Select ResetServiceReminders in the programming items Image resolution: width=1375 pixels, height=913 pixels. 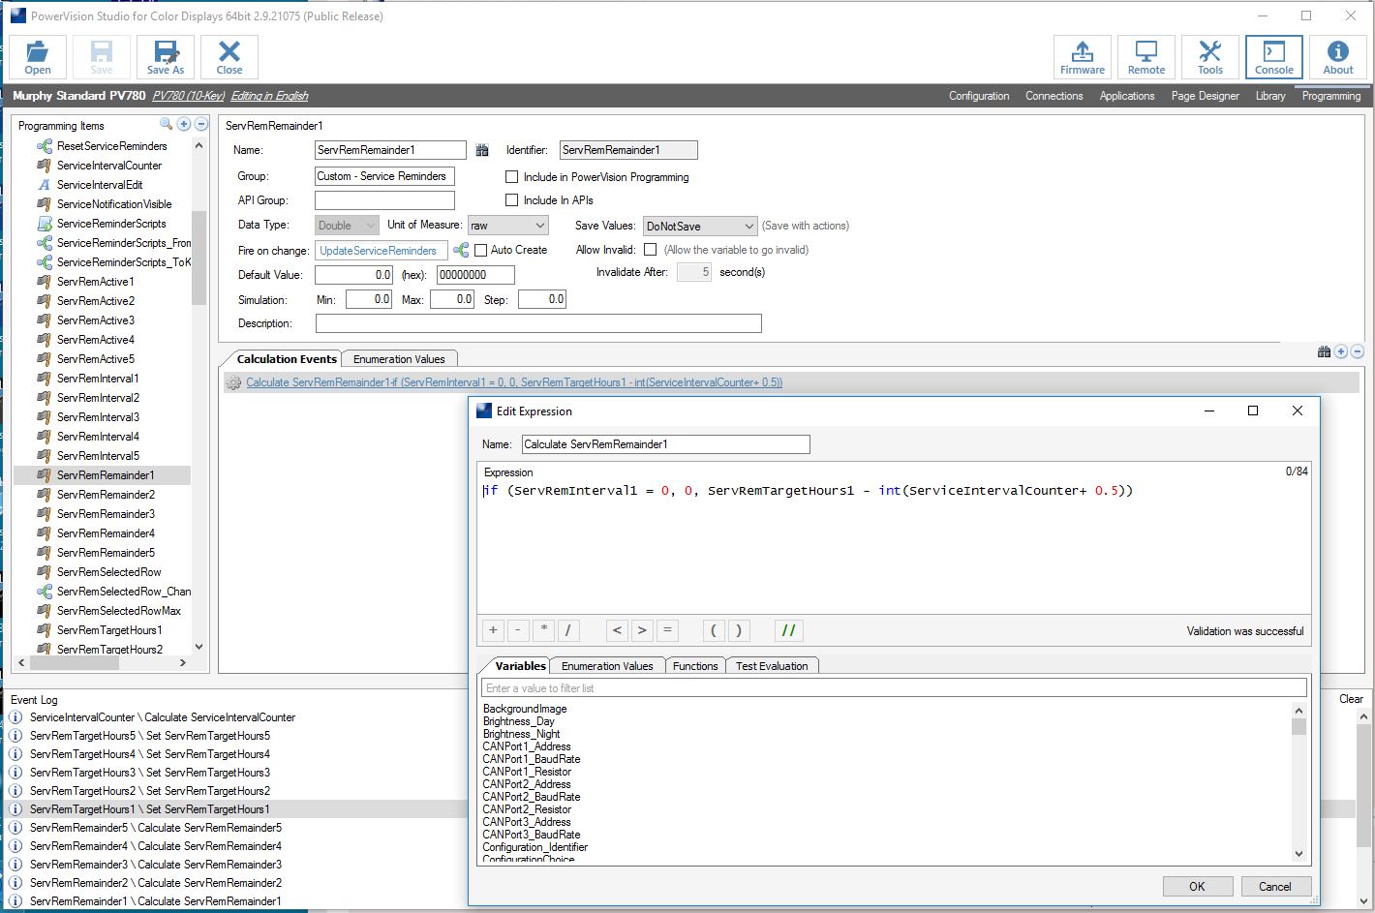tap(111, 146)
